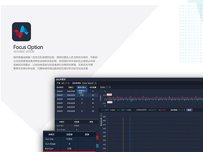
Task: Click the Curr Slope row in front parameter panel
Action: [69, 144]
